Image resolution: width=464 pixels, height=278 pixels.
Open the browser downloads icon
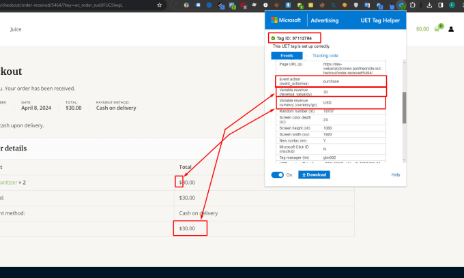429,5
